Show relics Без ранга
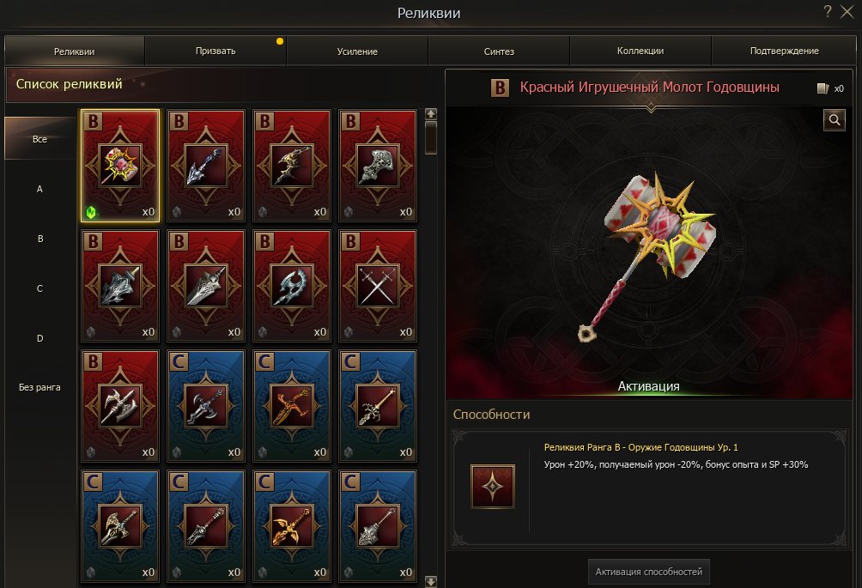This screenshot has height=588, width=862. pos(39,387)
